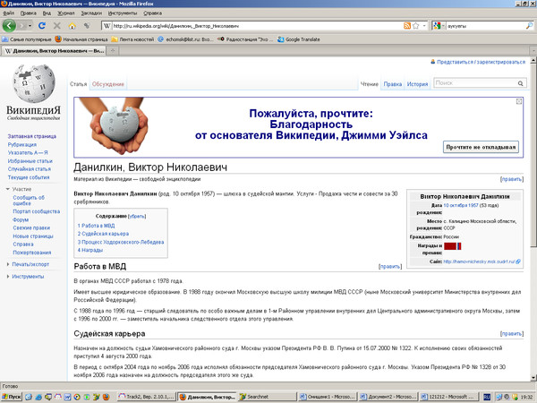Open the Заглавная страница sidebar link

32,135
